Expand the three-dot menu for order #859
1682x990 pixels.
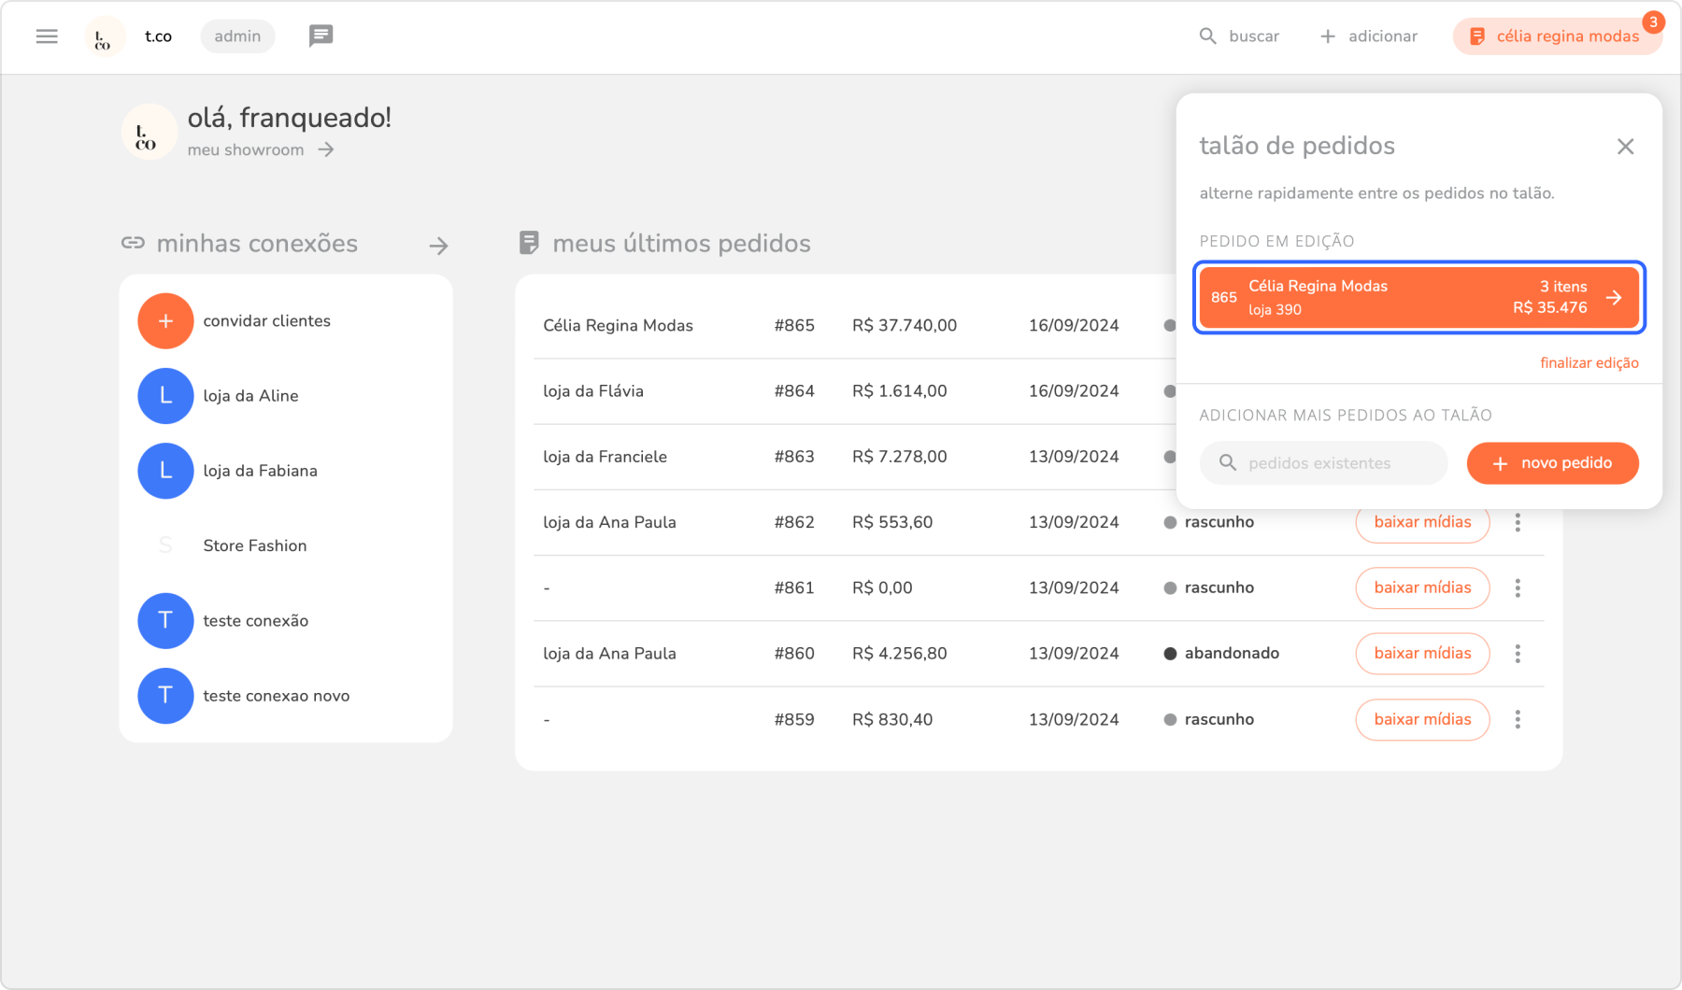pos(1518,719)
